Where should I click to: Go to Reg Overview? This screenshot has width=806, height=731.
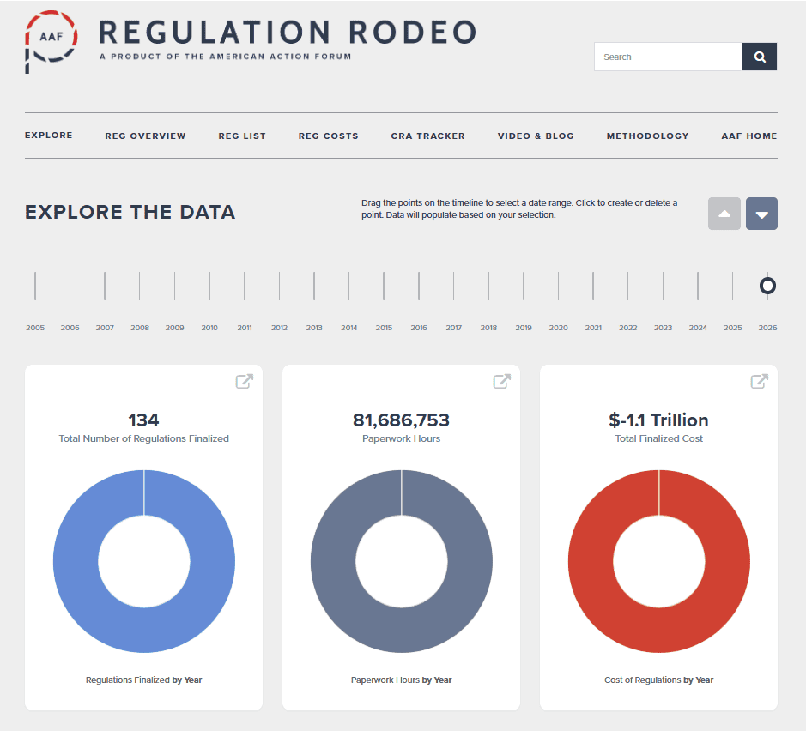pyautogui.click(x=145, y=136)
